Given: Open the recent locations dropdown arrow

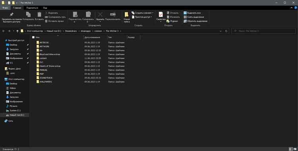Looking at the screenshot, I should (x=13, y=31).
